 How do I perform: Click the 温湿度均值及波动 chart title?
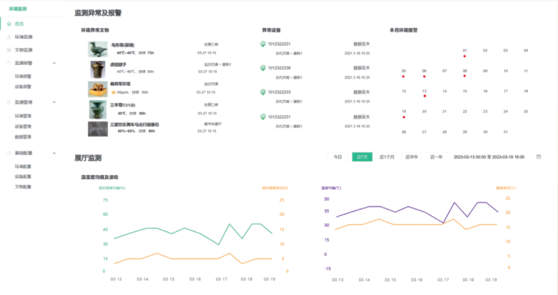(x=100, y=177)
